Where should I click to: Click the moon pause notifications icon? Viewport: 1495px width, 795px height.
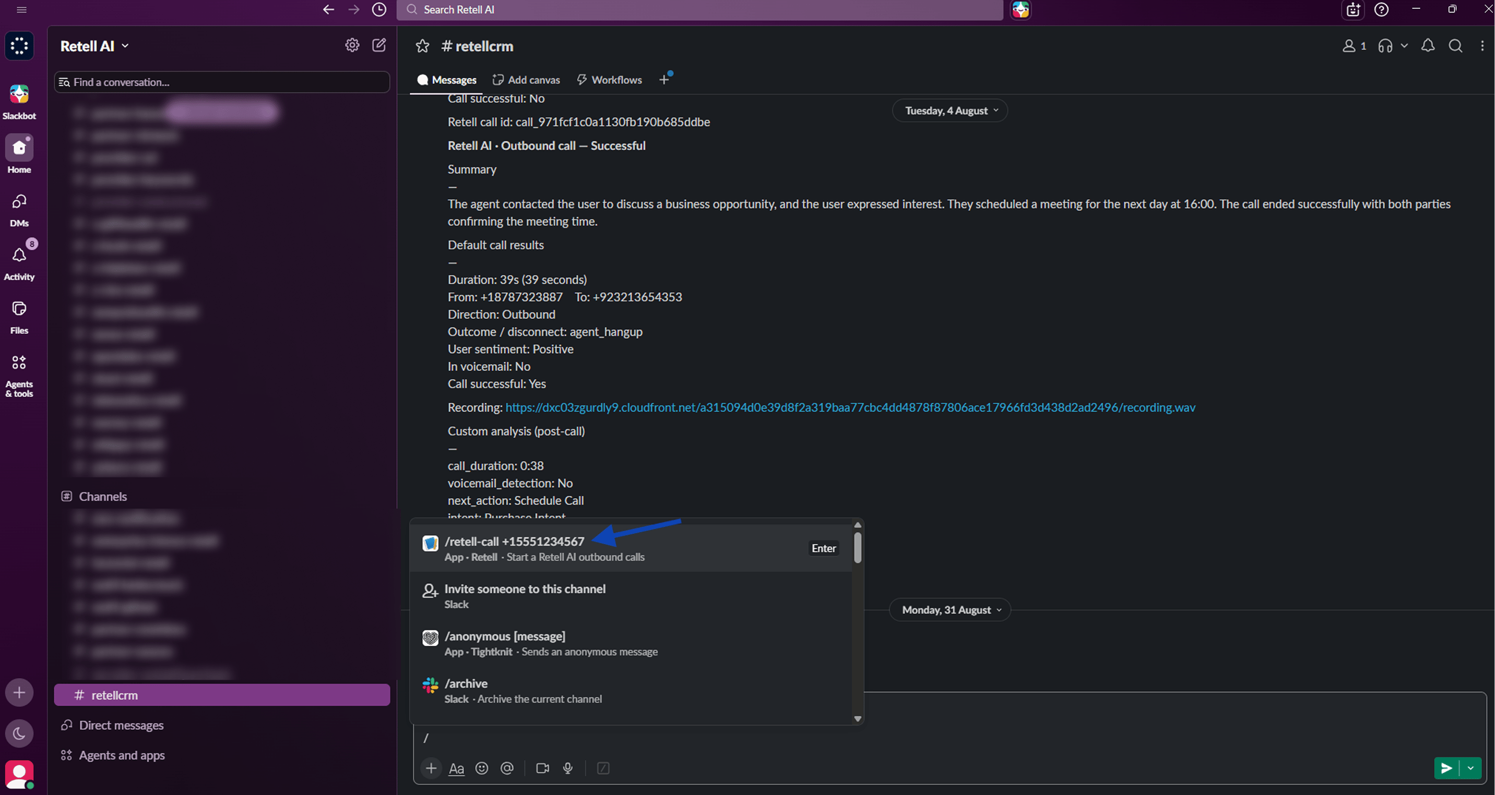[19, 733]
